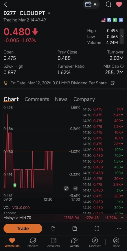Viewport: 127px width, 251px height.
Task: Select the 14:30 trade of 1.5K
Action: pos(103,161)
